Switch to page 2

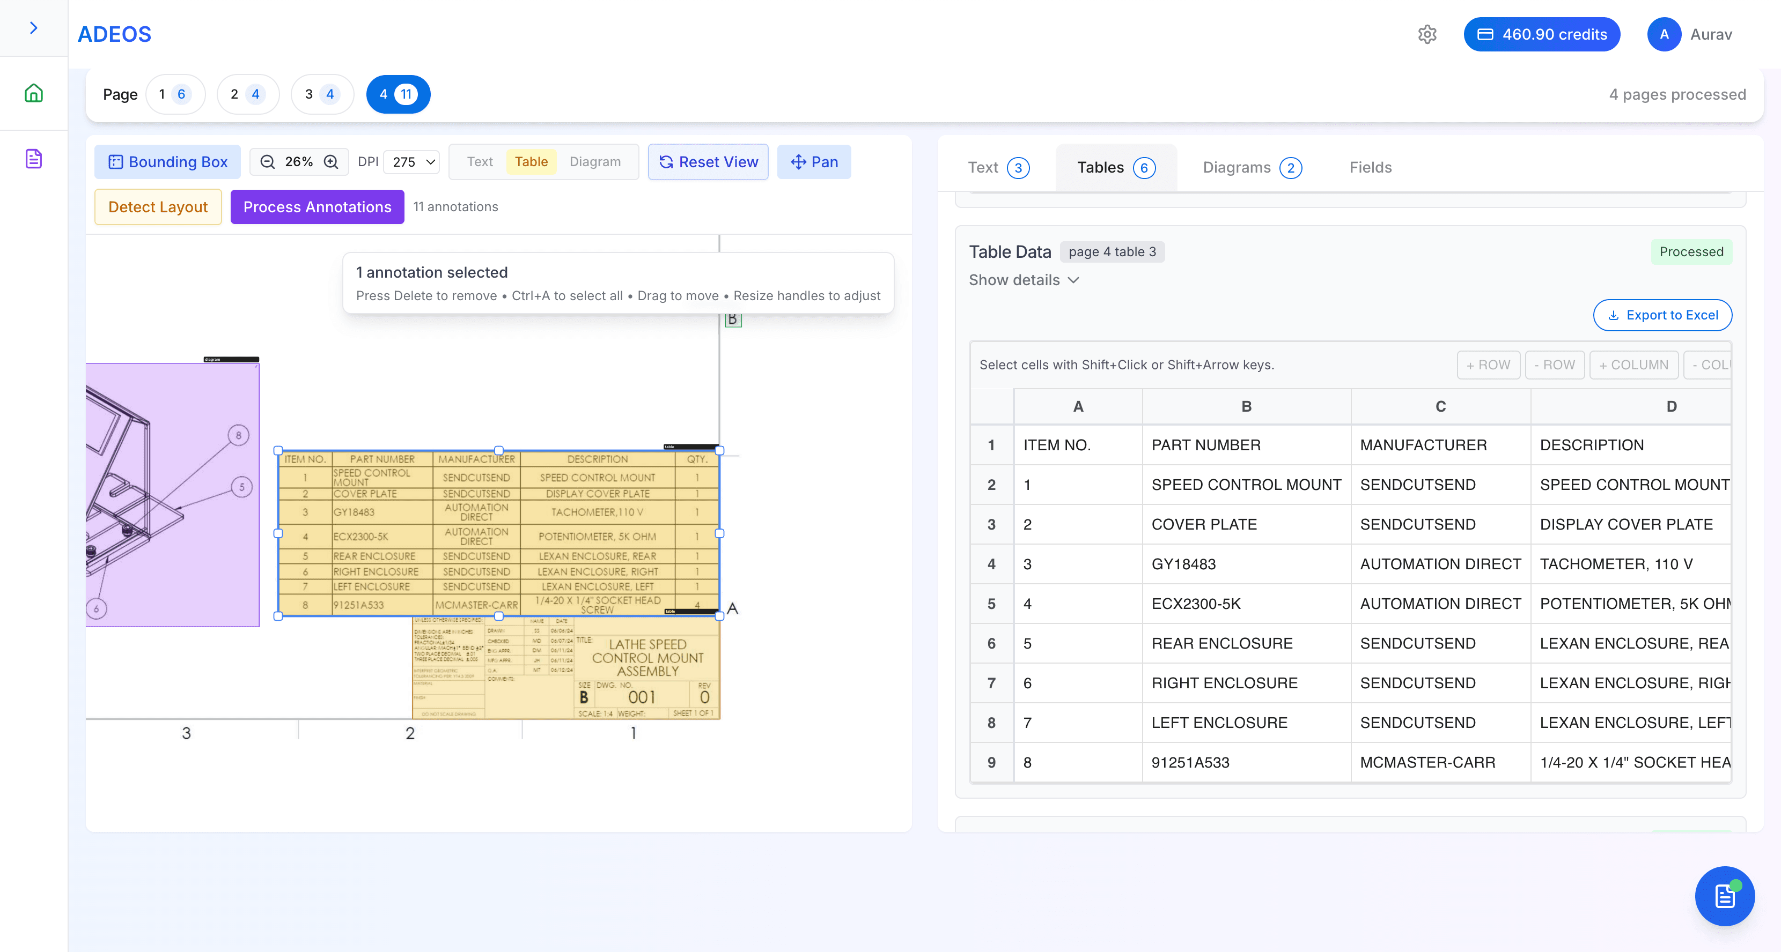pos(247,94)
